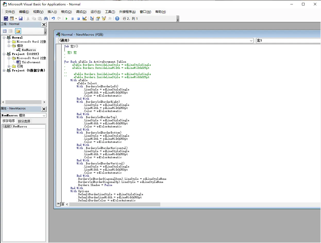321x243 pixels.
Task: Toggle Design Mode icon
Action: pyautogui.click(x=84, y=18)
